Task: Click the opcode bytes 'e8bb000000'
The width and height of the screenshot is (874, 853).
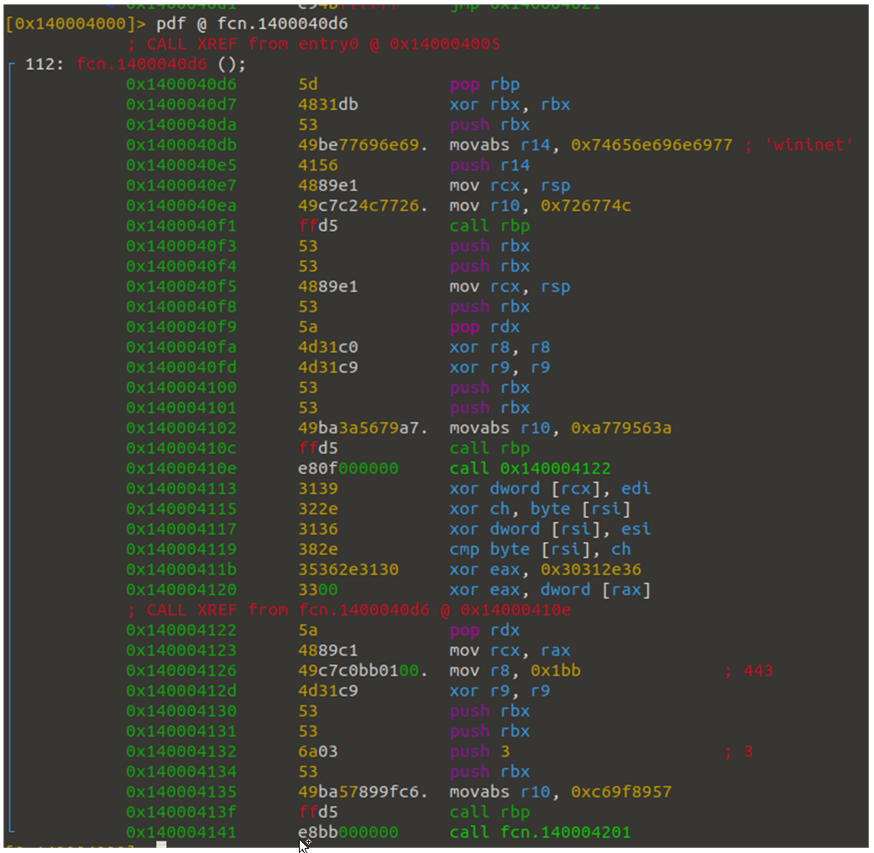Action: [x=348, y=832]
